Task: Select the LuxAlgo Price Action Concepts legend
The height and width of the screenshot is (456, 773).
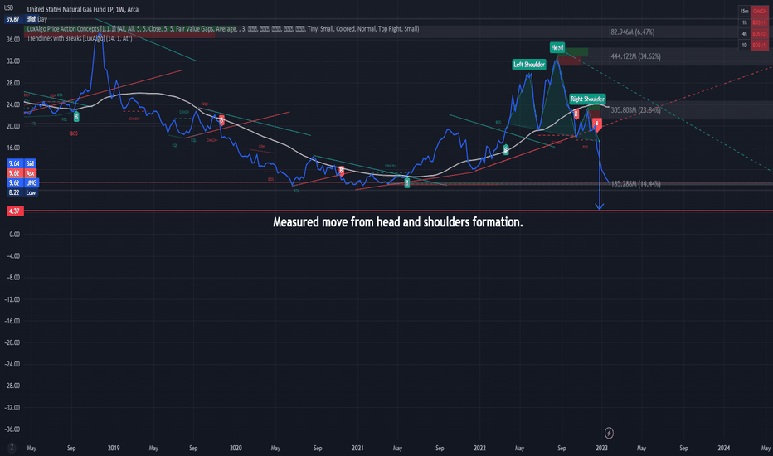Action: [x=223, y=29]
